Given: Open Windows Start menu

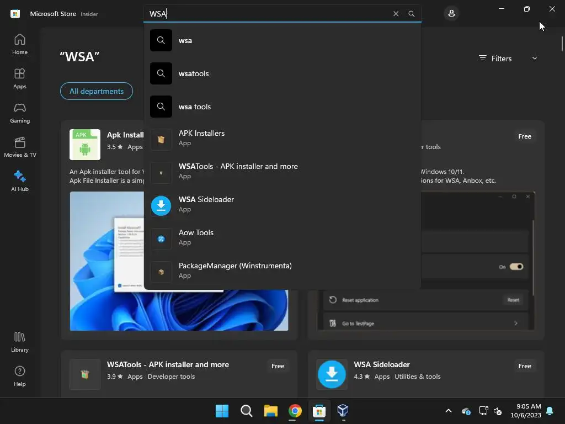Looking at the screenshot, I should (x=222, y=411).
